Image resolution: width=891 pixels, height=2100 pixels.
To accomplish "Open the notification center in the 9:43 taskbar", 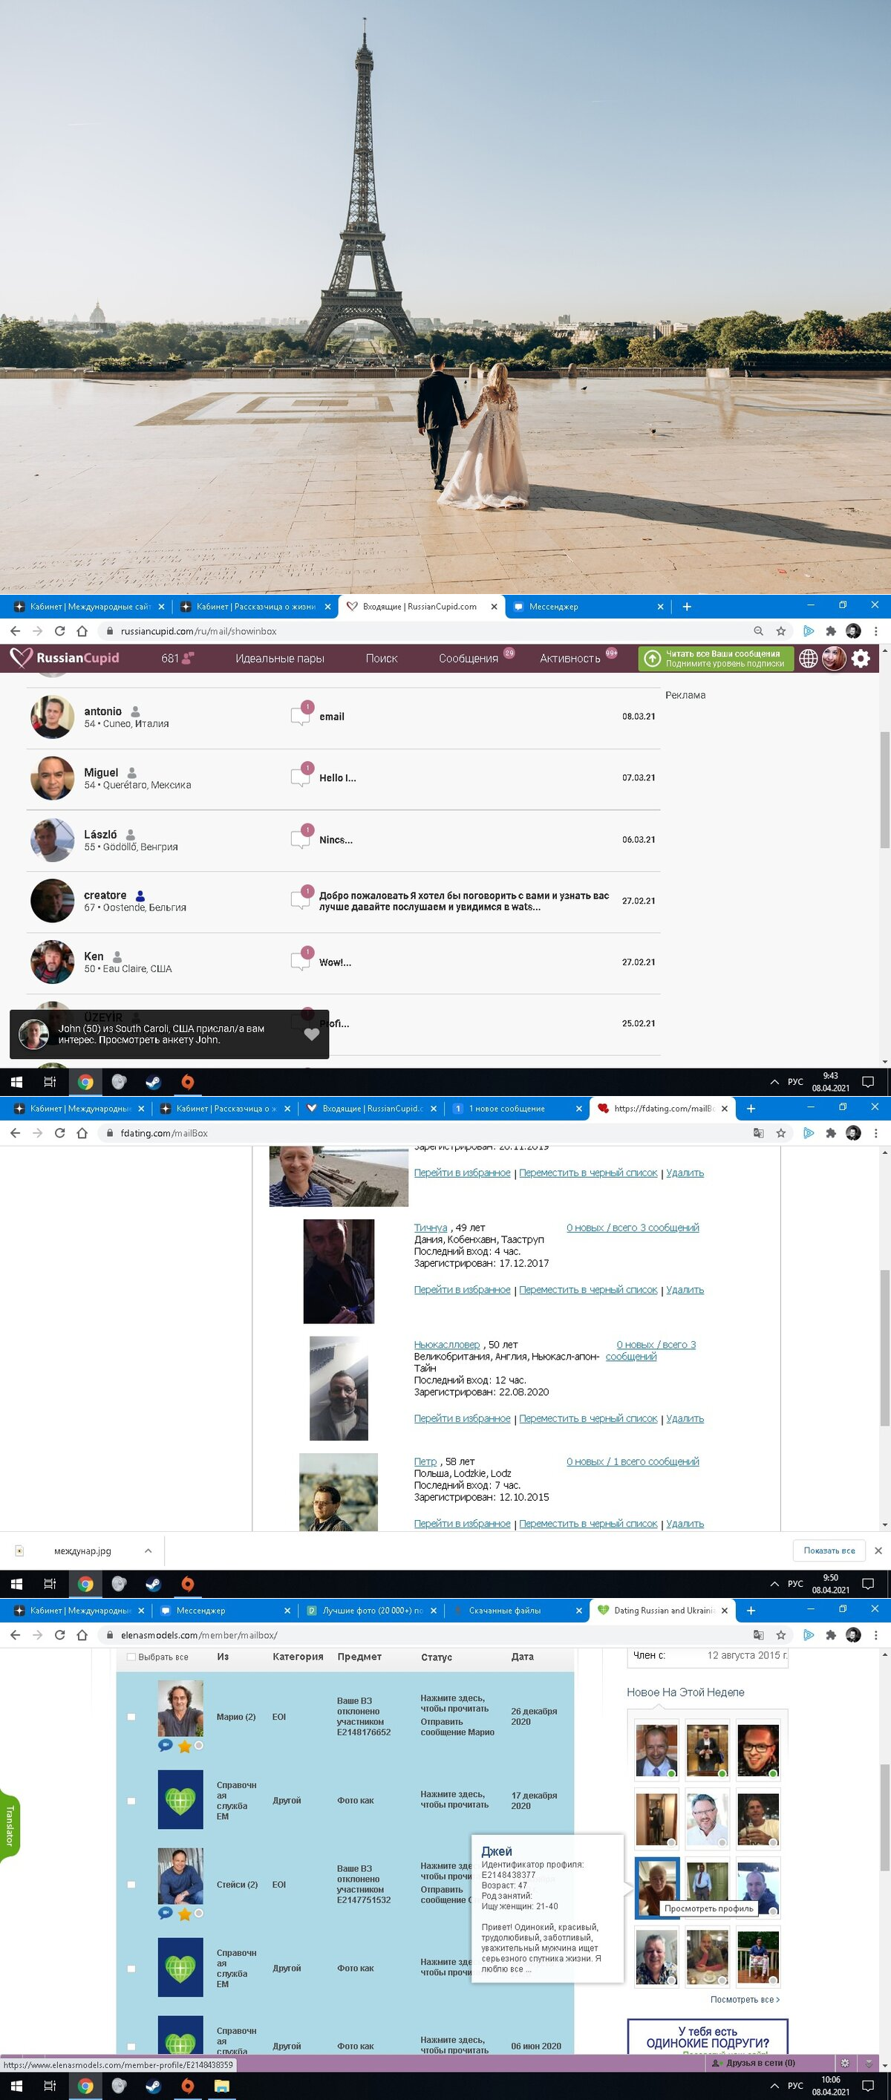I will [x=868, y=1082].
